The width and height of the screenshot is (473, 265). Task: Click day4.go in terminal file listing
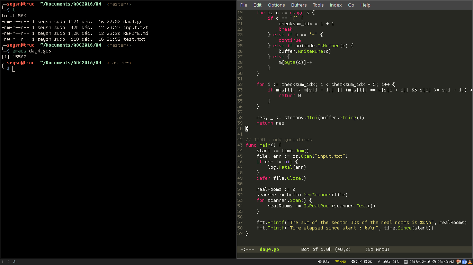133,22
